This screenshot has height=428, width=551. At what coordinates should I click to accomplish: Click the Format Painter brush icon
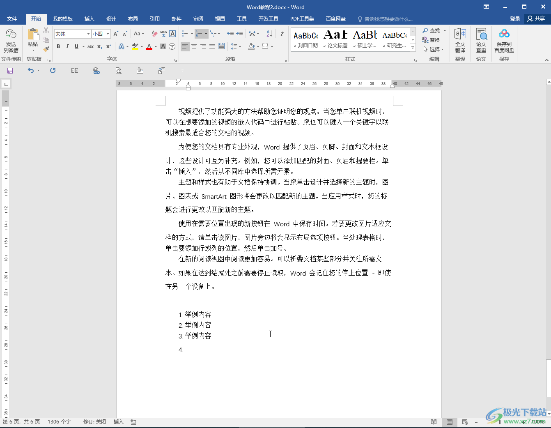46,49
